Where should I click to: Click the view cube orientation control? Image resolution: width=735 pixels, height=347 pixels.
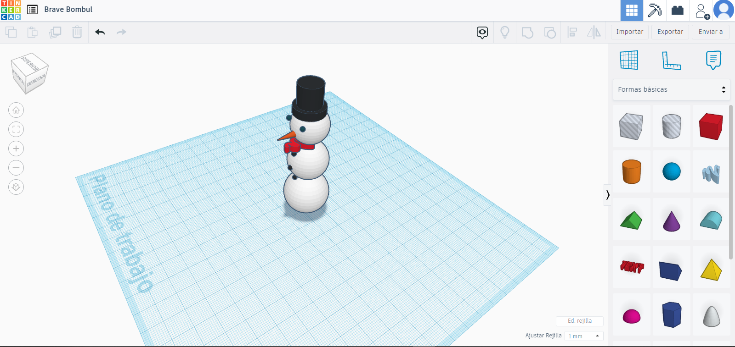pyautogui.click(x=30, y=73)
